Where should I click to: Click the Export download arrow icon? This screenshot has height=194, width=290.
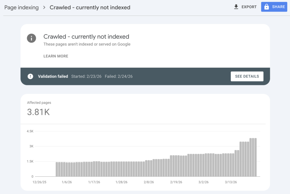coord(236,7)
